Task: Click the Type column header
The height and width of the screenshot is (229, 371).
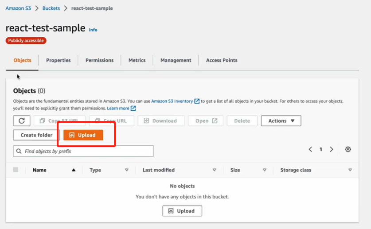Action: pos(95,170)
